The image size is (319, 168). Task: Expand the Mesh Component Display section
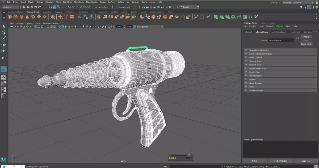tap(280, 54)
